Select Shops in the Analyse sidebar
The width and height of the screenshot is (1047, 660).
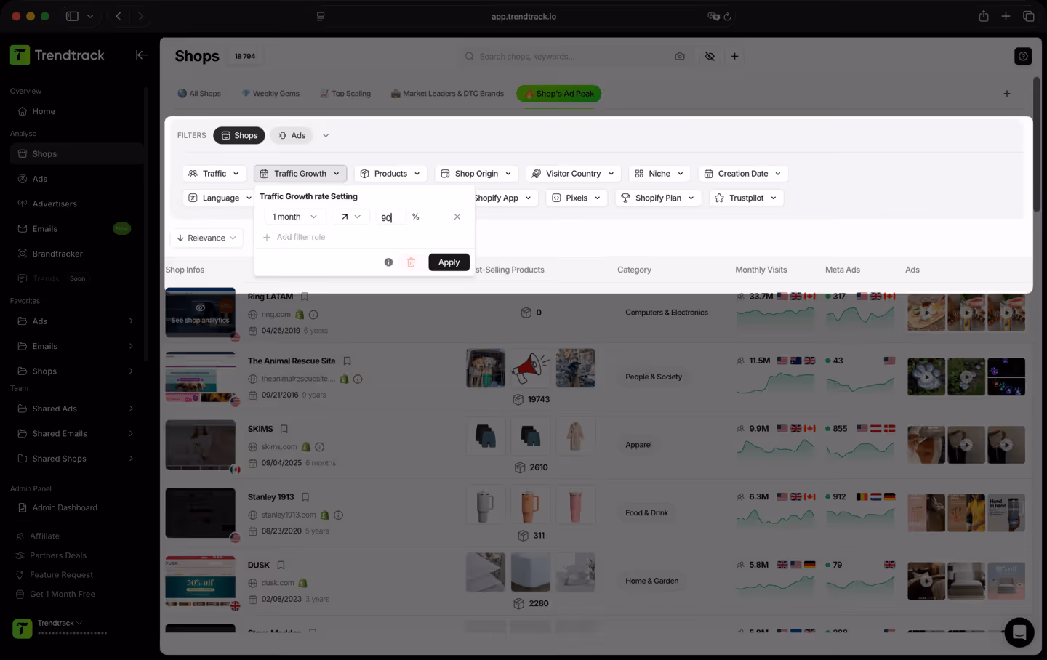(x=44, y=153)
